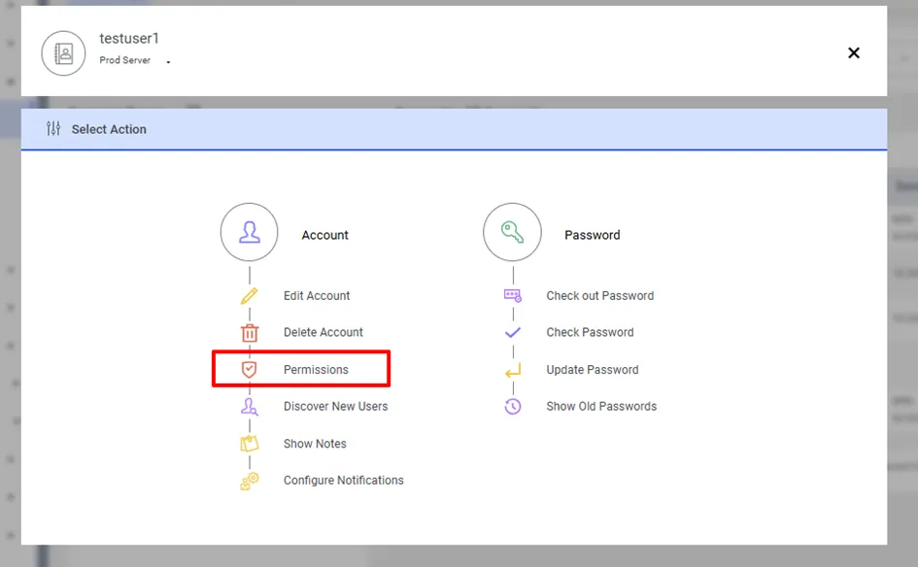Image resolution: width=918 pixels, height=567 pixels.
Task: Click the testuser1 address book avatar icon
Action: [63, 53]
